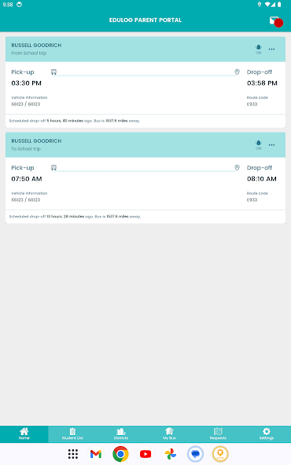291x465 pixels.
Task: Select Russell Goodrich To School trip header
Action: pos(145,145)
